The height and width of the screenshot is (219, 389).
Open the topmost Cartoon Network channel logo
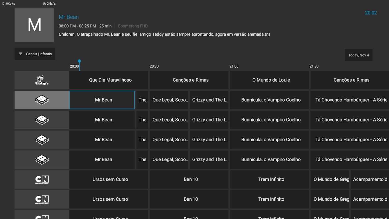(x=42, y=180)
